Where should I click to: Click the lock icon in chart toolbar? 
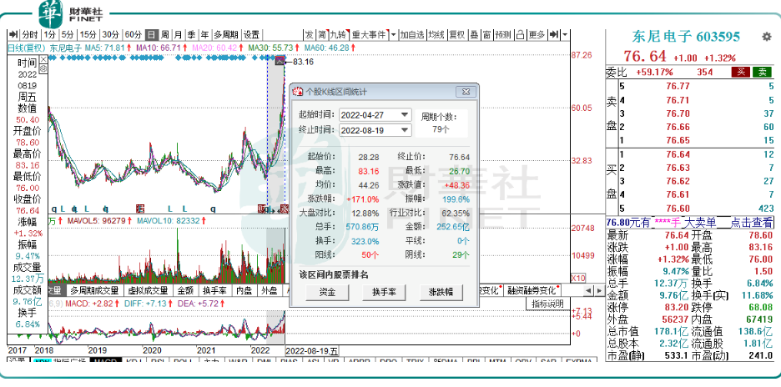520,35
